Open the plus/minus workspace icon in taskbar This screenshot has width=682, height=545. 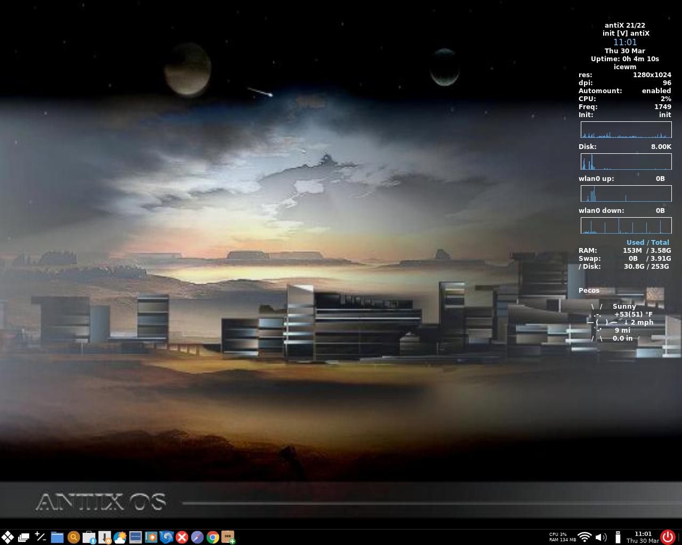click(40, 537)
